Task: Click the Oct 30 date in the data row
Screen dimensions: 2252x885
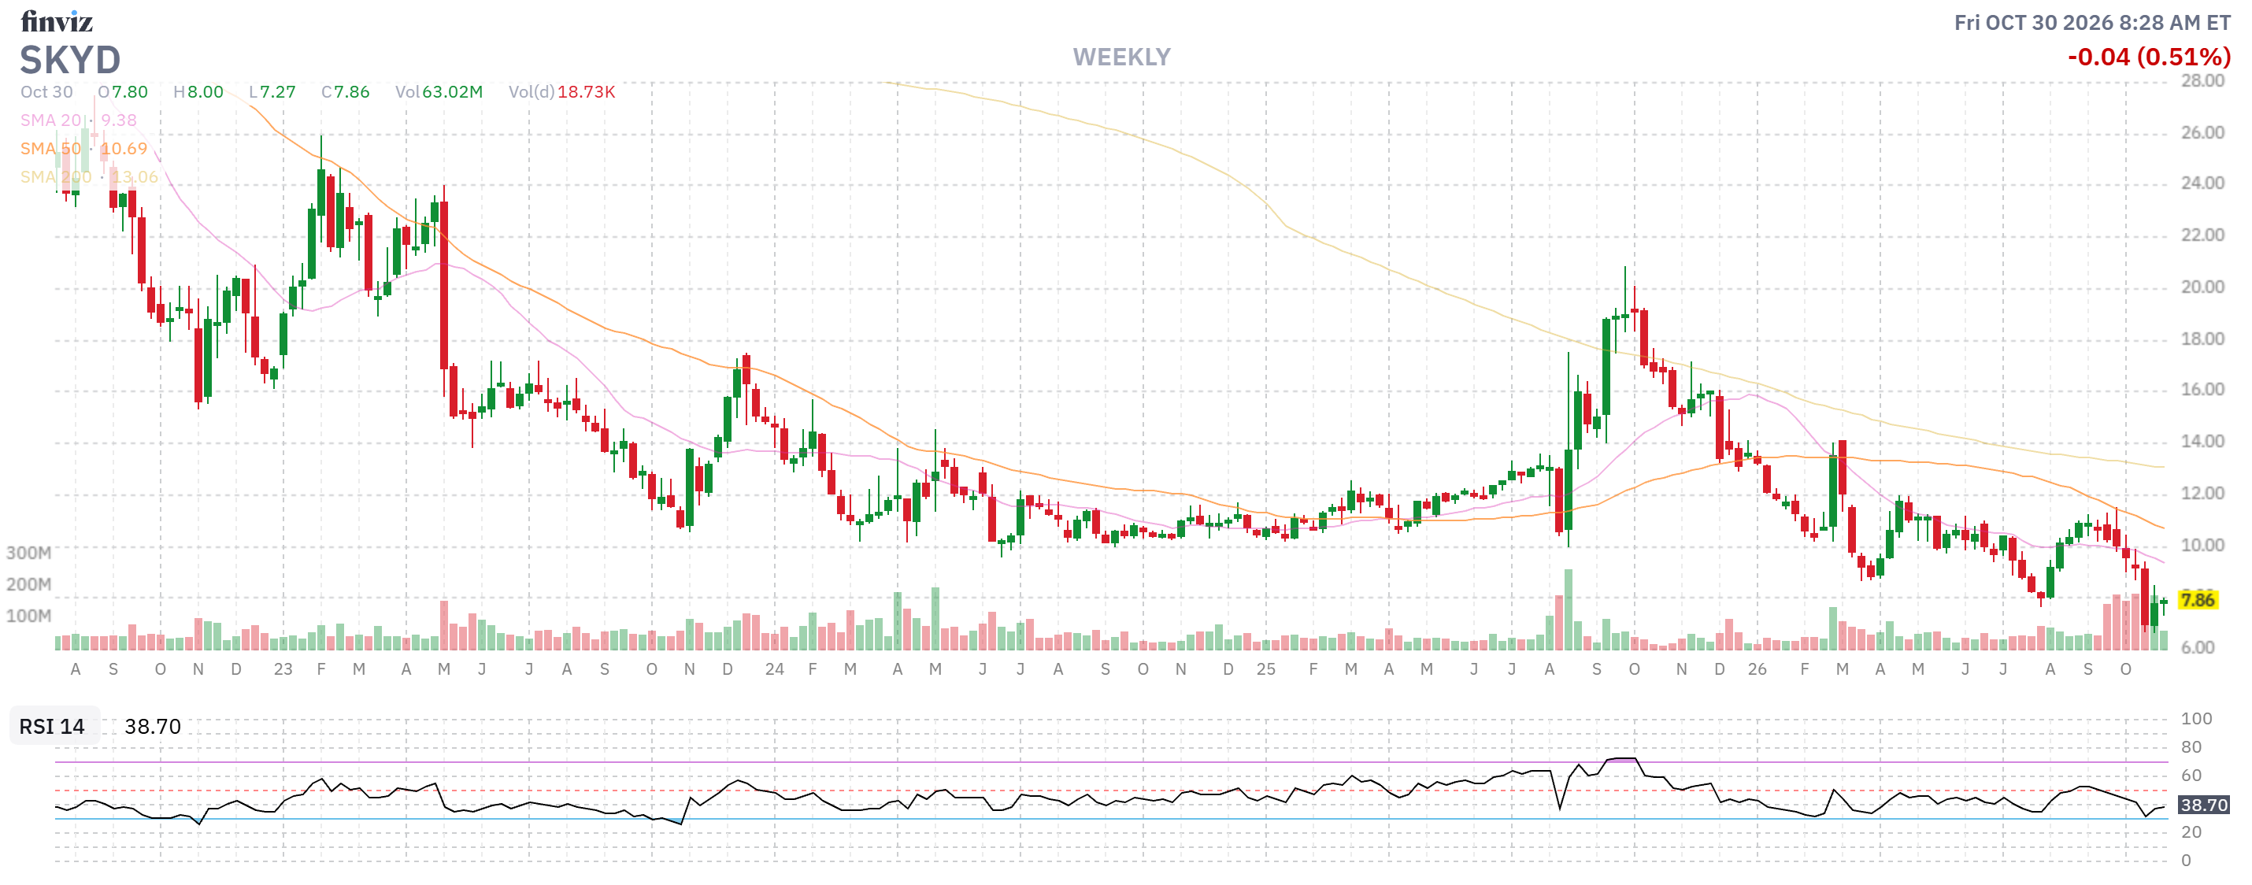Action: pos(47,92)
